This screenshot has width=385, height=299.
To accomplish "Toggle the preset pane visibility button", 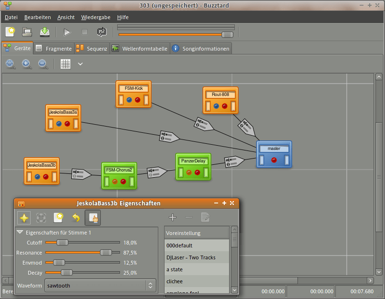I will pyautogui.click(x=93, y=217).
